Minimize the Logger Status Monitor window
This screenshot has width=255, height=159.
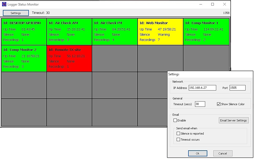[201, 4]
